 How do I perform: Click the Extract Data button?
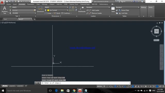pyautogui.click(x=124, y=10)
